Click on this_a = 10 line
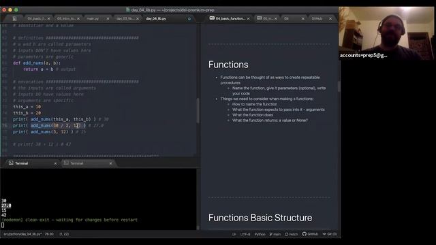This screenshot has height=245, width=436. [x=27, y=107]
